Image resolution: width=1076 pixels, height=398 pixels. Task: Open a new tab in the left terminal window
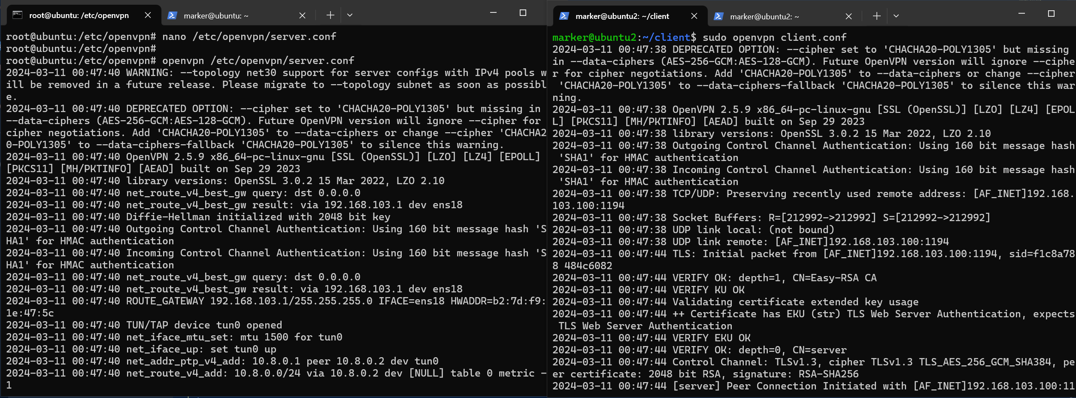coord(330,15)
